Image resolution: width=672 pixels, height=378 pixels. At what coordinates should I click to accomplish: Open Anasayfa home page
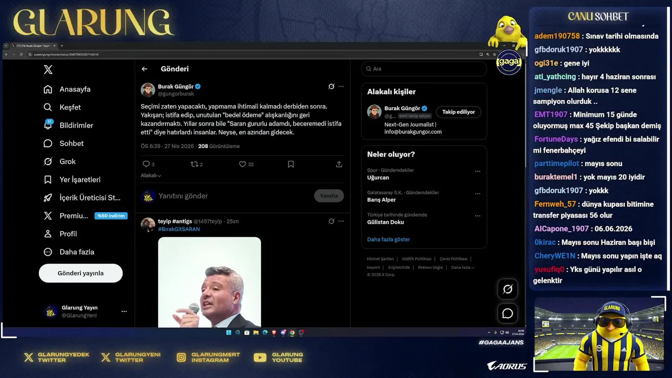coord(67,89)
